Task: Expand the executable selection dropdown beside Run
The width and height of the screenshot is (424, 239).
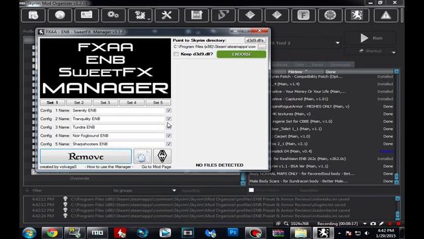Action: point(337,42)
